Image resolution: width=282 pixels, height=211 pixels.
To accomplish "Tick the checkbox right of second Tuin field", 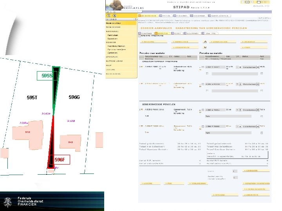I will tap(262, 133).
